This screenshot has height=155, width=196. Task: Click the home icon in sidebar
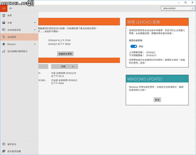pos(4,15)
